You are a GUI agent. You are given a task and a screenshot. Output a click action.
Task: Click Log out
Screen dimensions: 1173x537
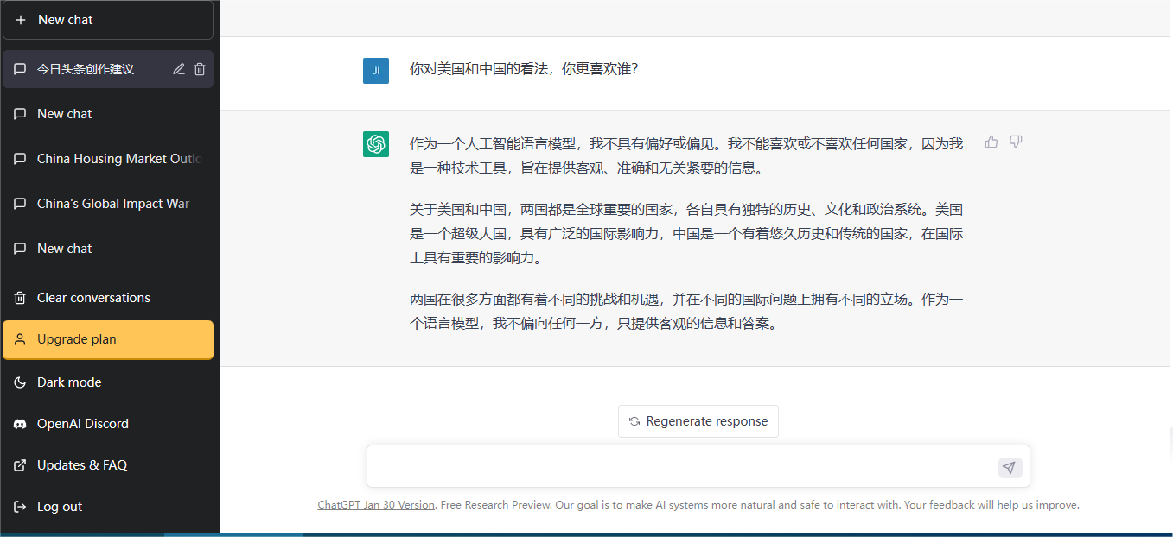[x=108, y=507]
